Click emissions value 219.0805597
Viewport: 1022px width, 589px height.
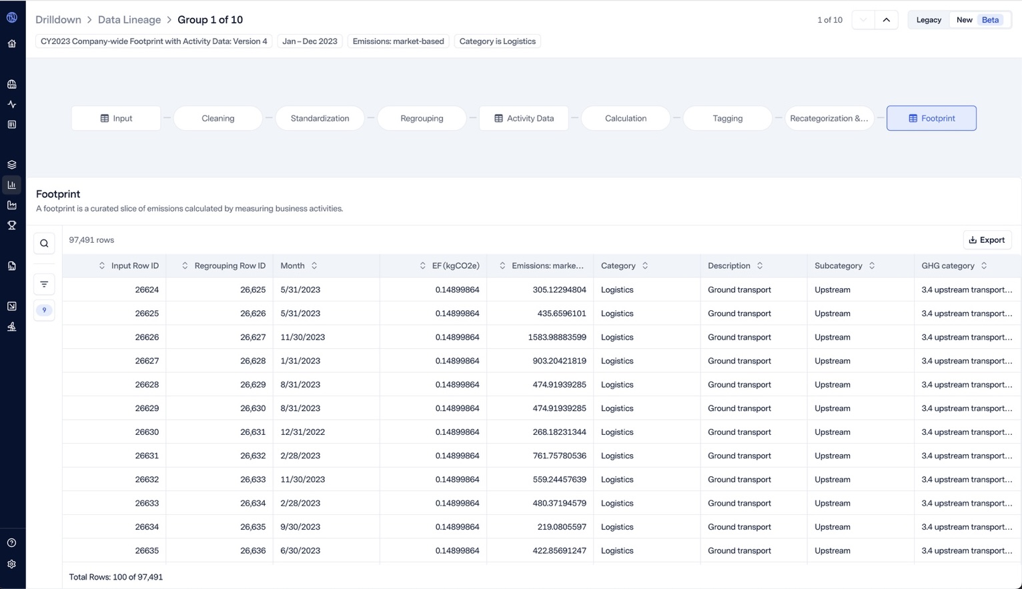[562, 527]
